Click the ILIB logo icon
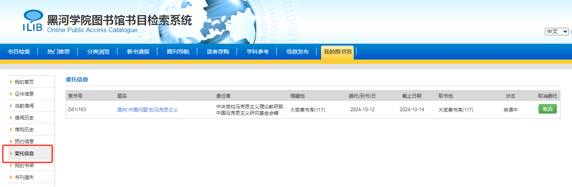This screenshot has width=572, height=187. (x=33, y=21)
